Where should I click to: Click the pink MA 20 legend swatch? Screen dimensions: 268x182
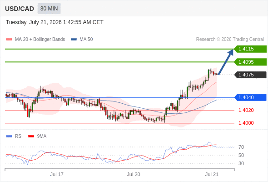[x=9, y=40]
